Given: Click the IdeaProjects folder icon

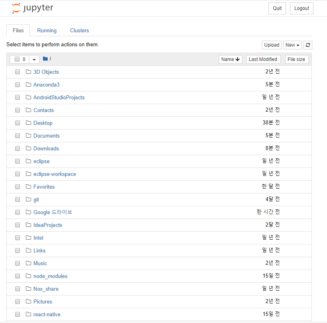Looking at the screenshot, I should coord(28,225).
